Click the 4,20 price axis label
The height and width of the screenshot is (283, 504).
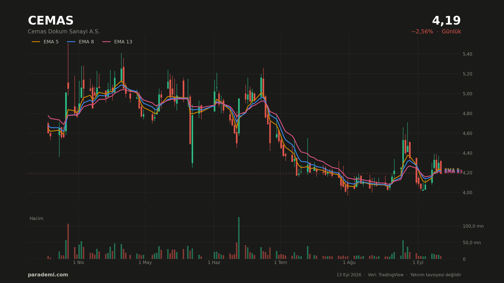(467, 173)
